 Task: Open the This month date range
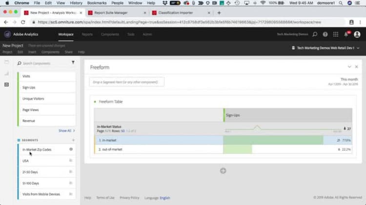click(343, 81)
